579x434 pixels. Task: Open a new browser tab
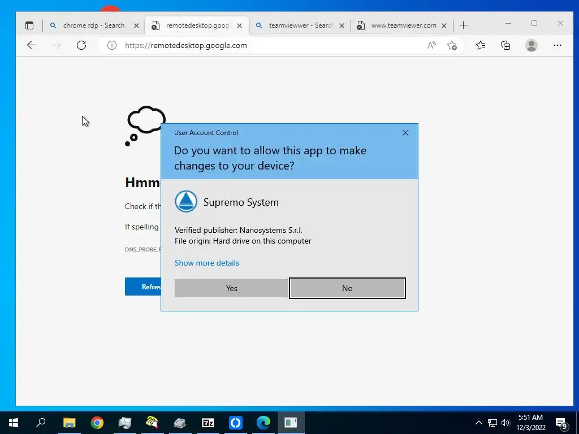click(463, 25)
